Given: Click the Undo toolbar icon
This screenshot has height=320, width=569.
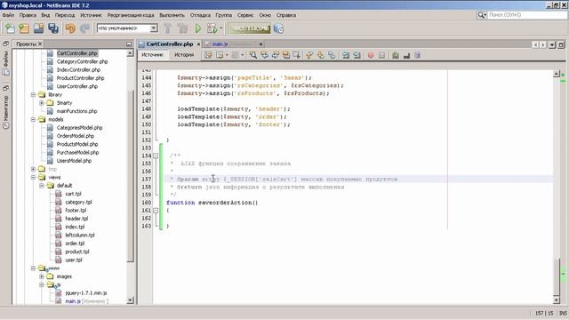Looking at the screenshot, I should pyautogui.click(x=70, y=28).
